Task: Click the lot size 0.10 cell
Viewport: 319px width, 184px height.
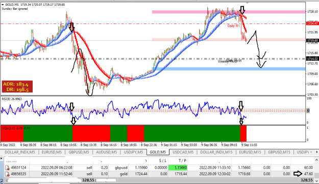Action: click(104, 174)
